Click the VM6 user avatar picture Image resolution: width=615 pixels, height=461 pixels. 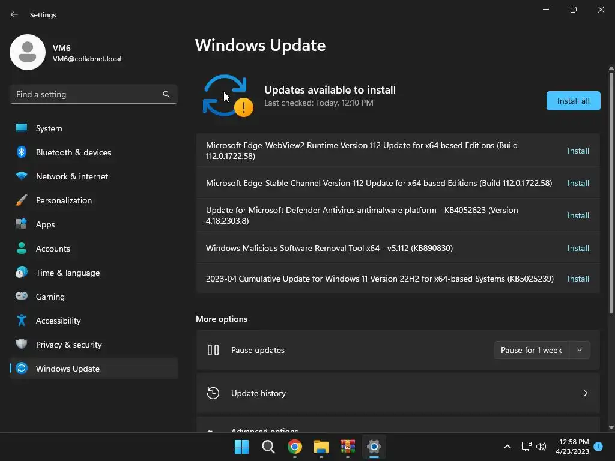[28, 52]
